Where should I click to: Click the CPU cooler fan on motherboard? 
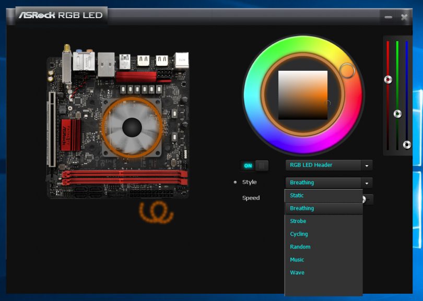click(x=132, y=127)
